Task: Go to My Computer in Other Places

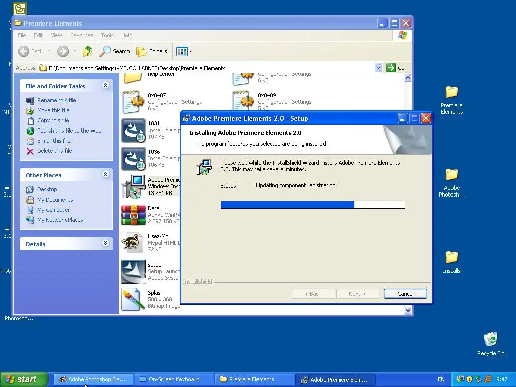Action: (53, 210)
